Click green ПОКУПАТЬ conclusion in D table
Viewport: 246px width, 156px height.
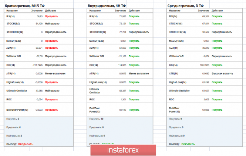(x=188, y=144)
